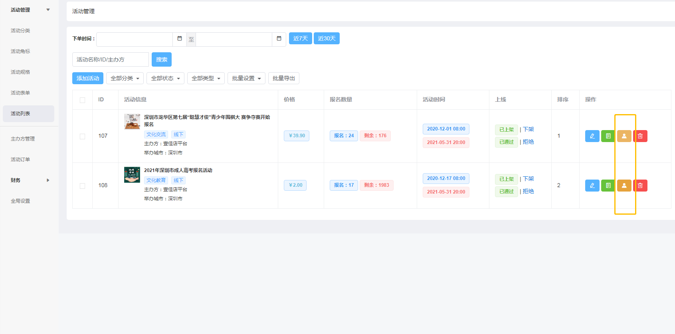Open 全局设置 in sidebar

coord(20,201)
